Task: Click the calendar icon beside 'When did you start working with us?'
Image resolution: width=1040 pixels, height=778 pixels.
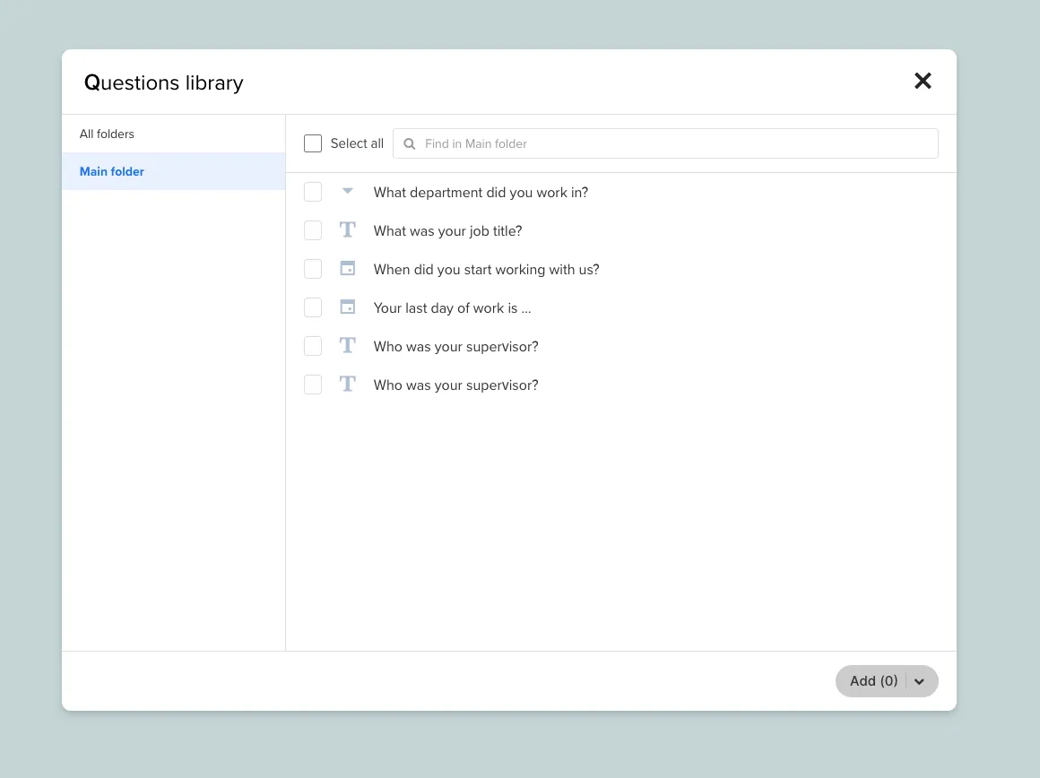Action: [x=347, y=268]
